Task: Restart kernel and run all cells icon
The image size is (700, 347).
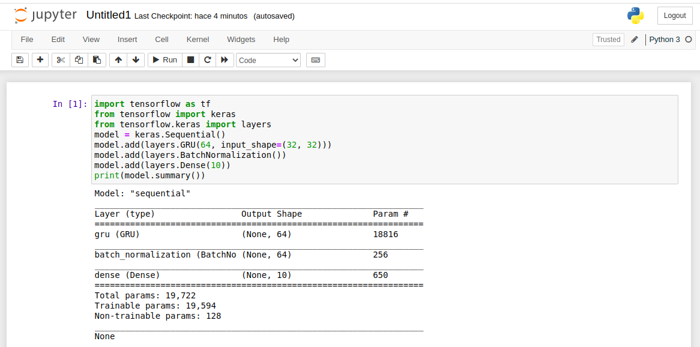Action: [225, 60]
